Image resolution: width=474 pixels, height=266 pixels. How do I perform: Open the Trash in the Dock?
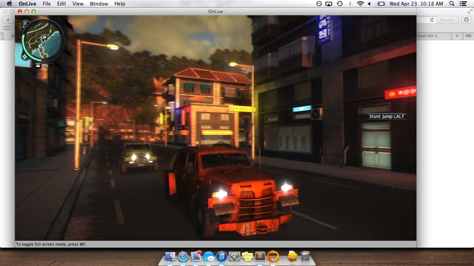[305, 257]
